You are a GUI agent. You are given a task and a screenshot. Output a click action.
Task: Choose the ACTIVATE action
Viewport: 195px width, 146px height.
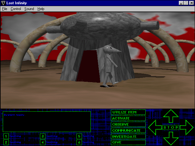(x=128, y=118)
